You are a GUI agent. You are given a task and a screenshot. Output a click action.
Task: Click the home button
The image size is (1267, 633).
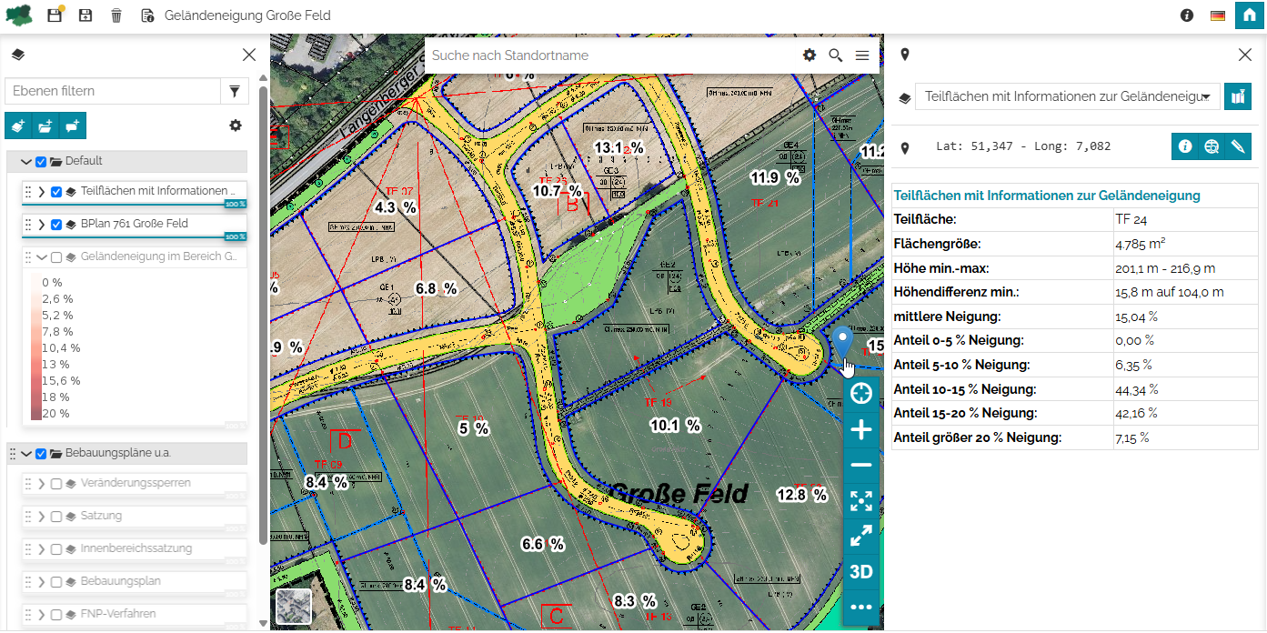click(x=1250, y=15)
